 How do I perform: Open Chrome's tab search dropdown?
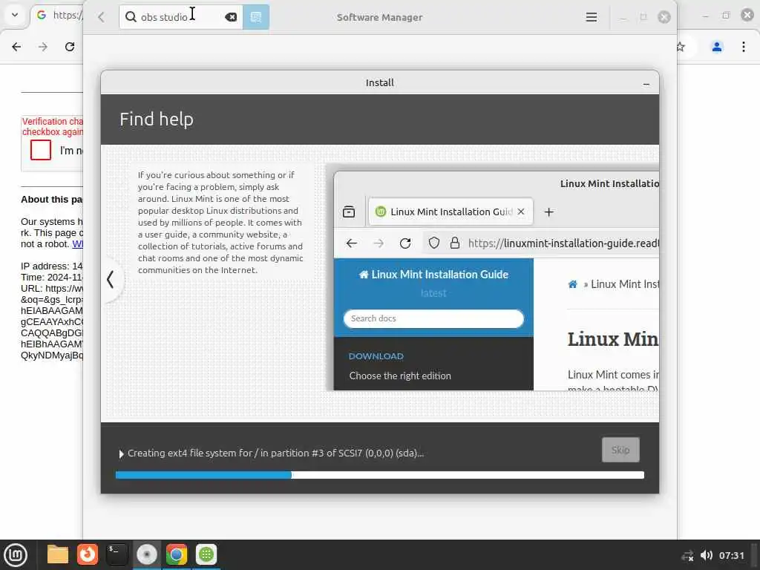tap(15, 15)
